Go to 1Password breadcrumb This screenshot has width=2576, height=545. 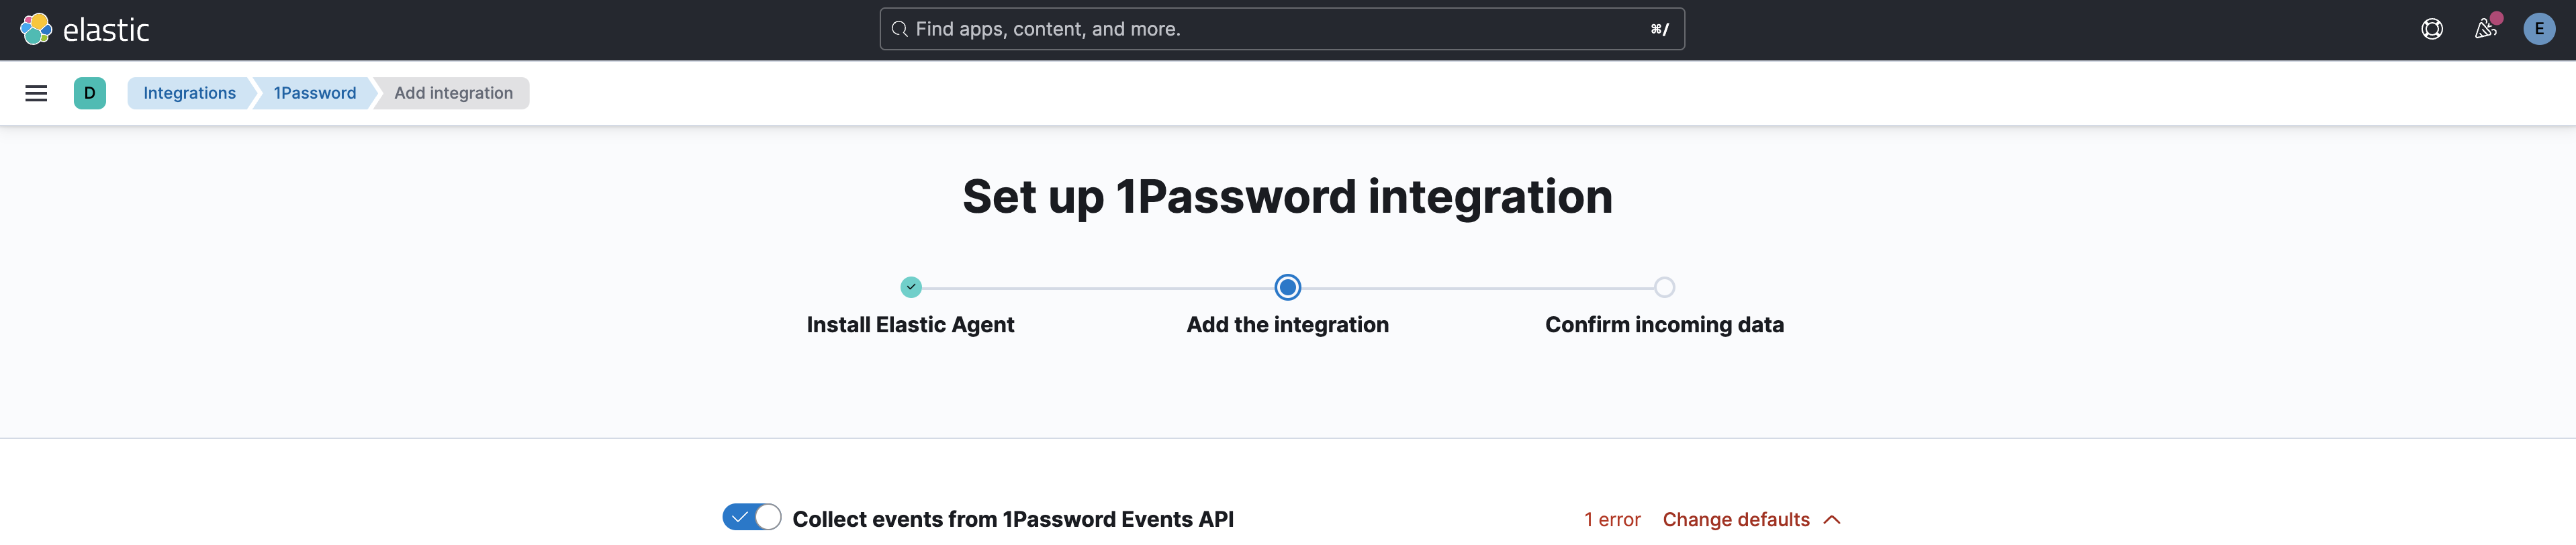click(x=314, y=93)
